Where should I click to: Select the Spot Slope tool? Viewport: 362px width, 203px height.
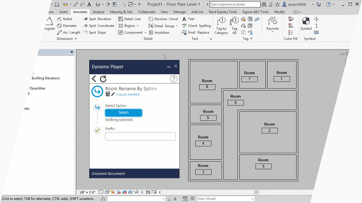pos(94,32)
